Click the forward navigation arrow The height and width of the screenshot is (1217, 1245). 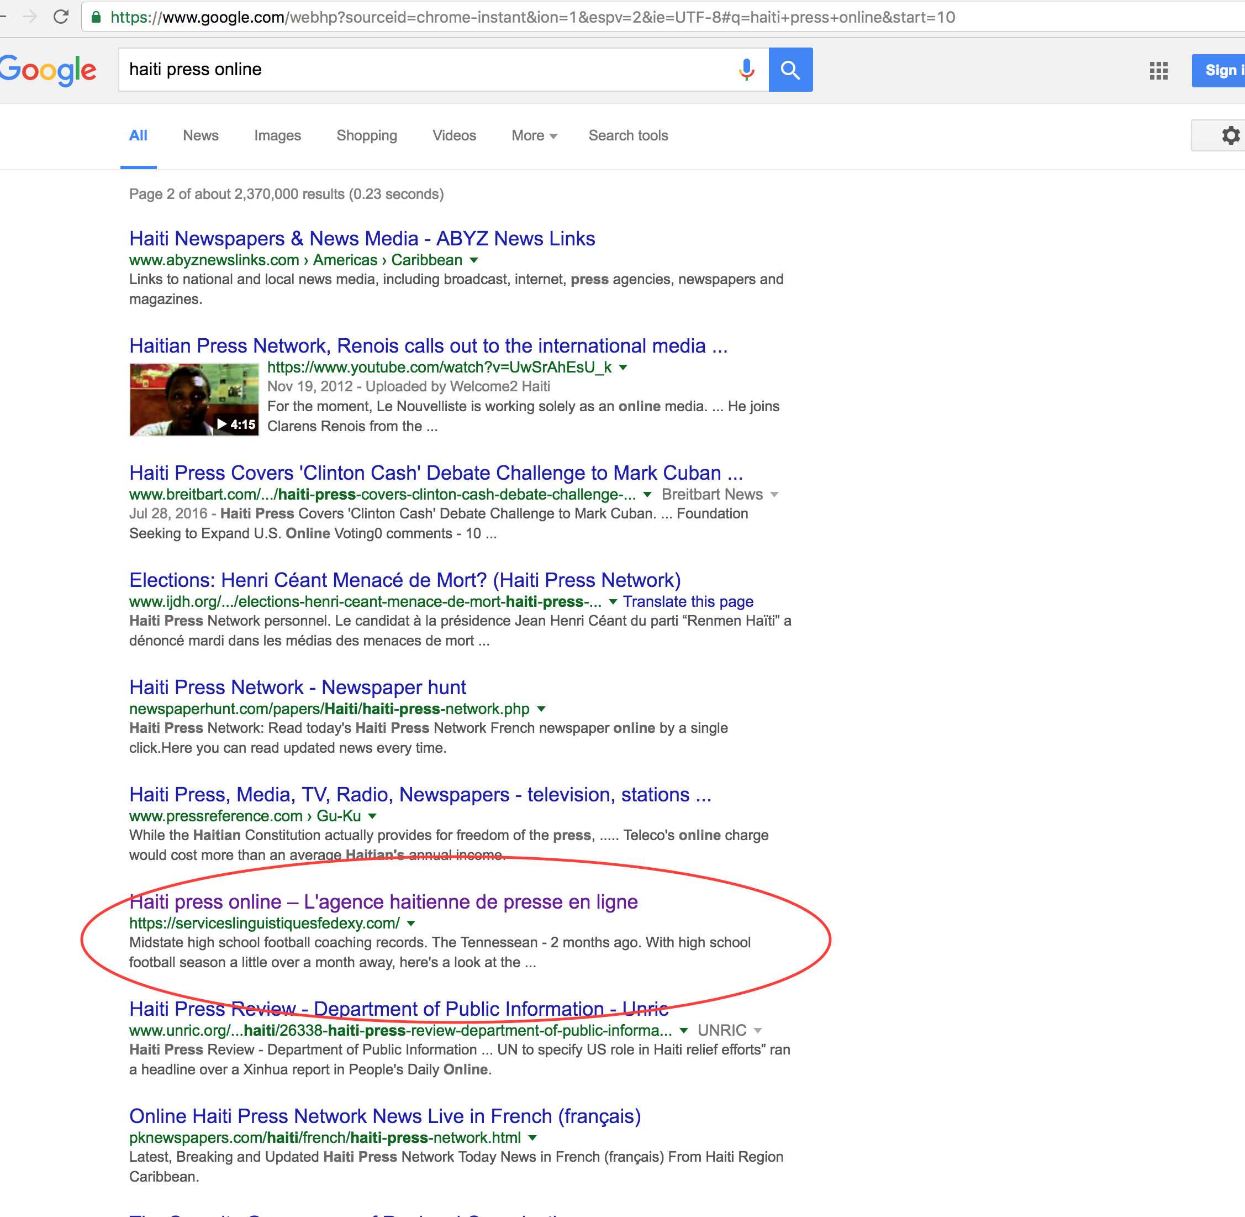click(x=29, y=17)
